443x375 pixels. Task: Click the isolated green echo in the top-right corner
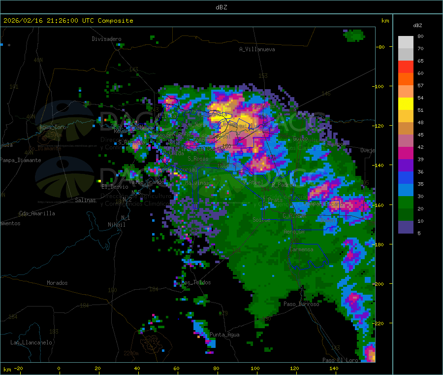pyautogui.click(x=354, y=35)
